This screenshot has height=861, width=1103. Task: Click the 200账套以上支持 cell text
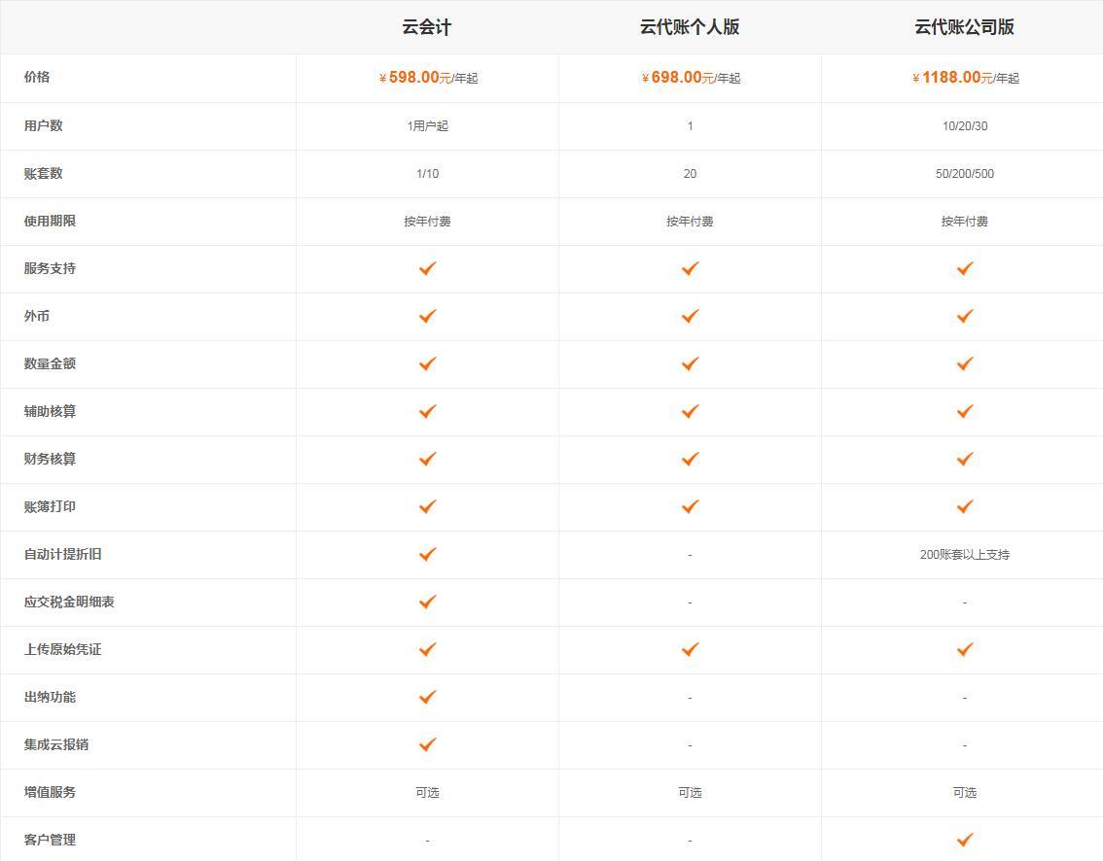[964, 555]
